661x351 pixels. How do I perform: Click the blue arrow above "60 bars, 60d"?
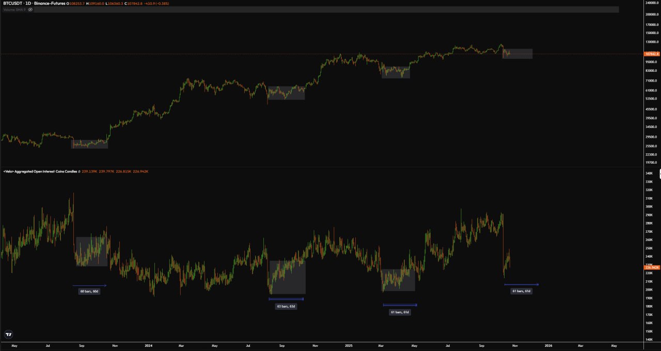tap(89, 285)
